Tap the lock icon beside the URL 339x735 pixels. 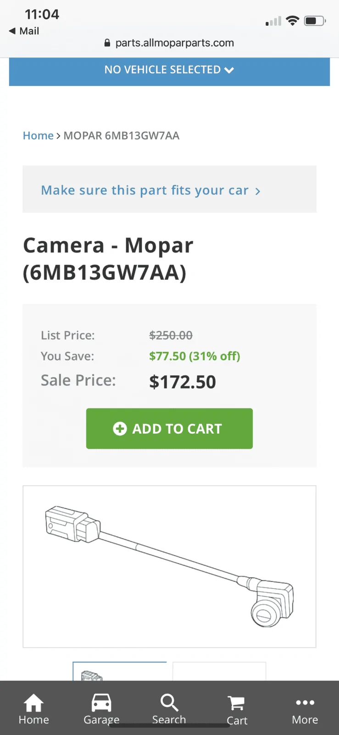click(x=107, y=43)
